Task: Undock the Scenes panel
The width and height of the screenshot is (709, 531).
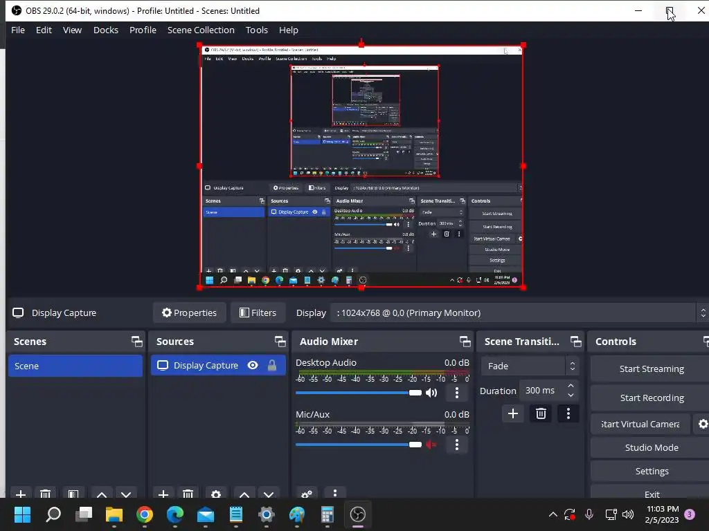Action: point(136,342)
